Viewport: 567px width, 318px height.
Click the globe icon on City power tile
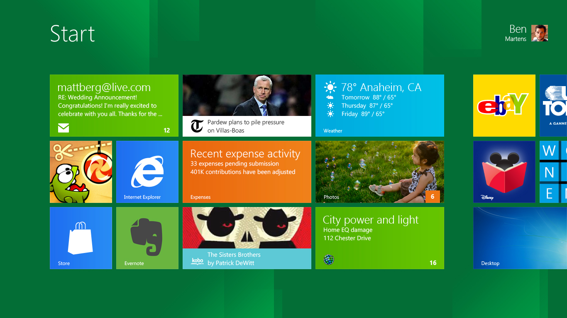(x=329, y=260)
